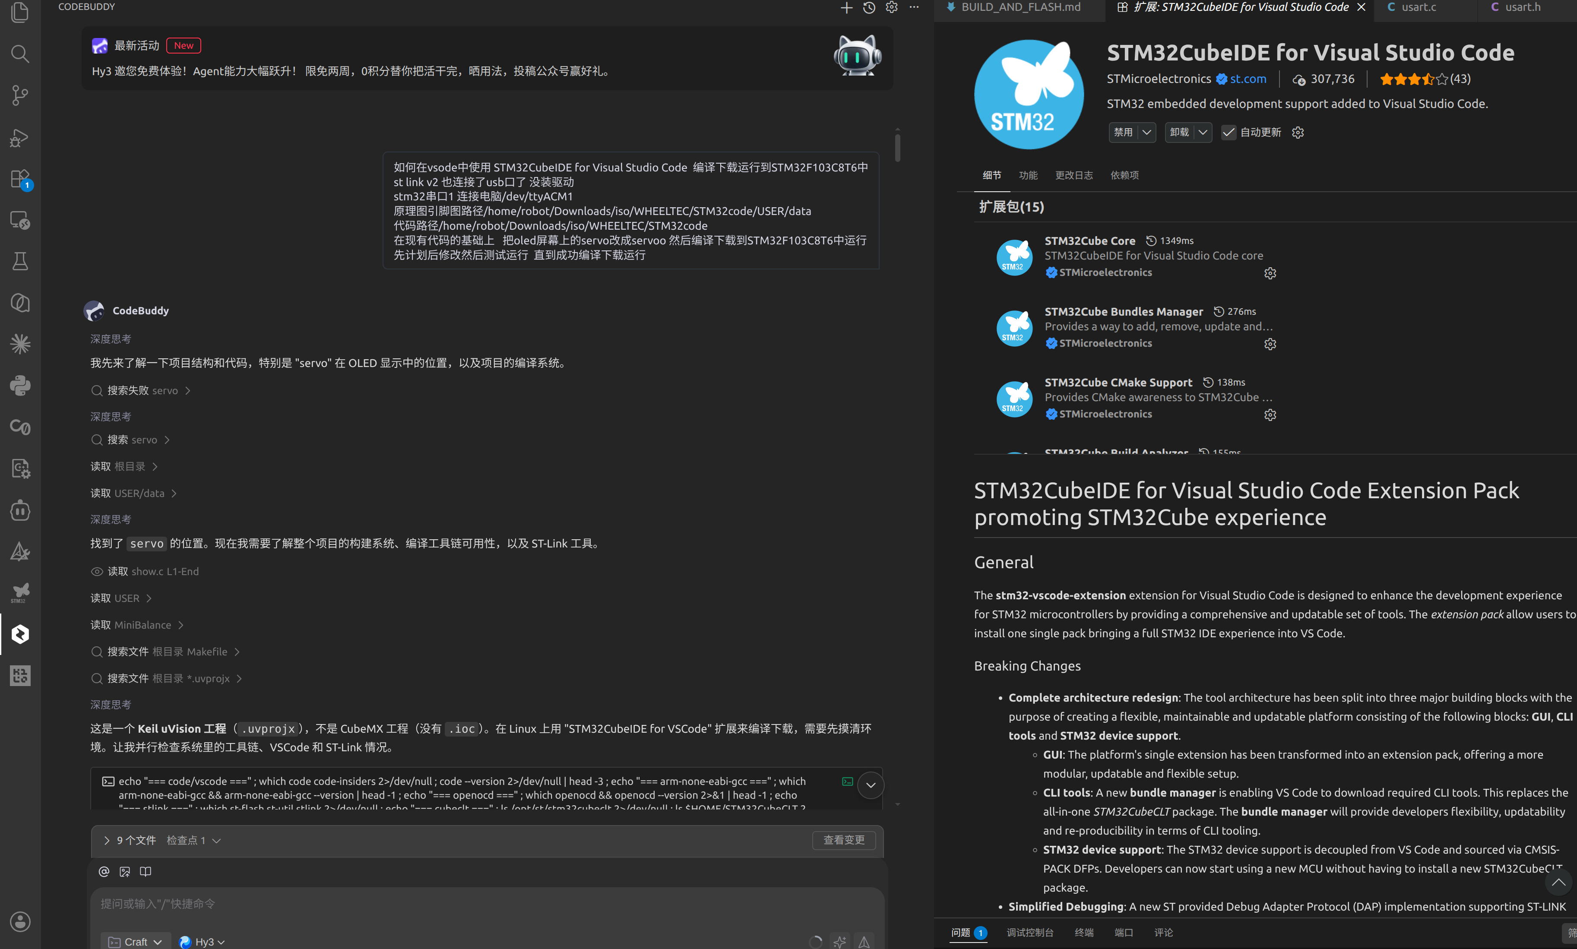Image resolution: width=1577 pixels, height=949 pixels.
Task: Expand the 搜索文件 根目录 Makefile step
Action: 166,652
